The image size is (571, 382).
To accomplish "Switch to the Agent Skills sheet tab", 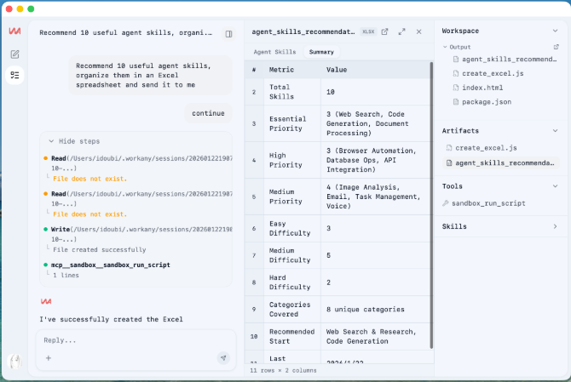I will 274,52.
